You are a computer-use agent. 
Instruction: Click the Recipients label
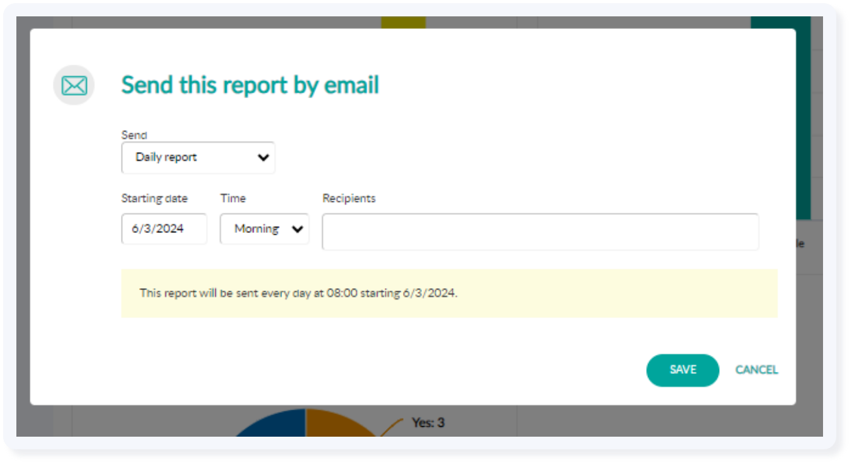tap(349, 198)
